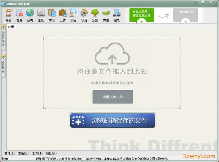Screen dimensions: 219x162
Task: Click 浏览邮箱保存的文件 button
Action: click(x=113, y=121)
